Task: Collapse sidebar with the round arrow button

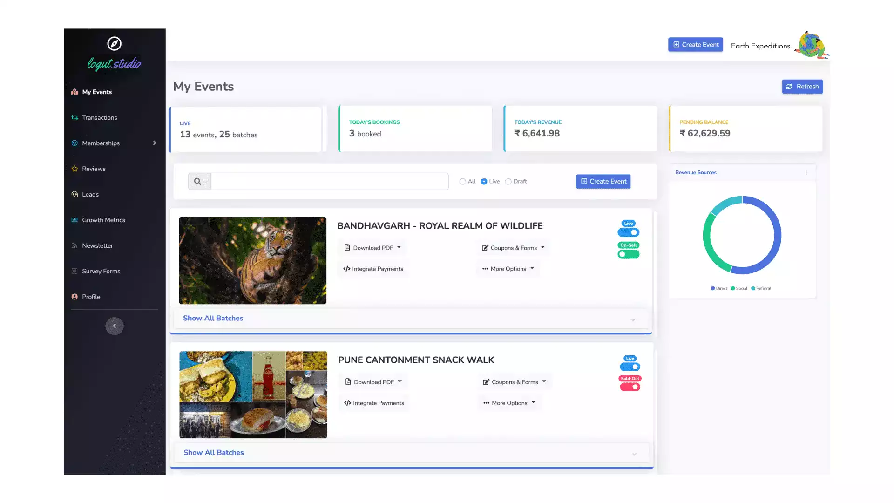Action: coord(115,326)
